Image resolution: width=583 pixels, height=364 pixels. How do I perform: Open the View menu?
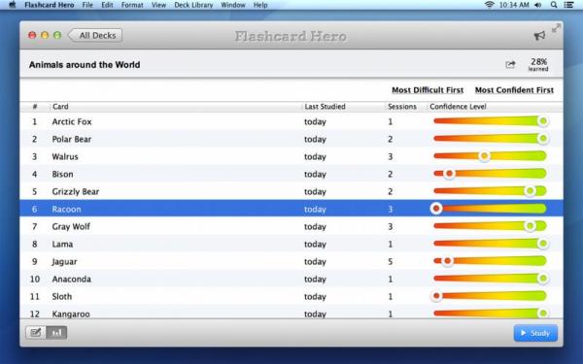coord(158,5)
